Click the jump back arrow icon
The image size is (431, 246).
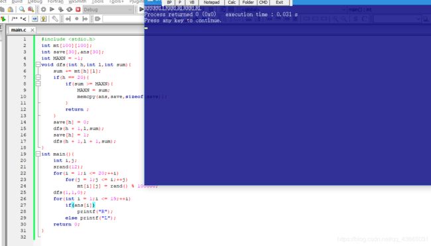coord(68,19)
